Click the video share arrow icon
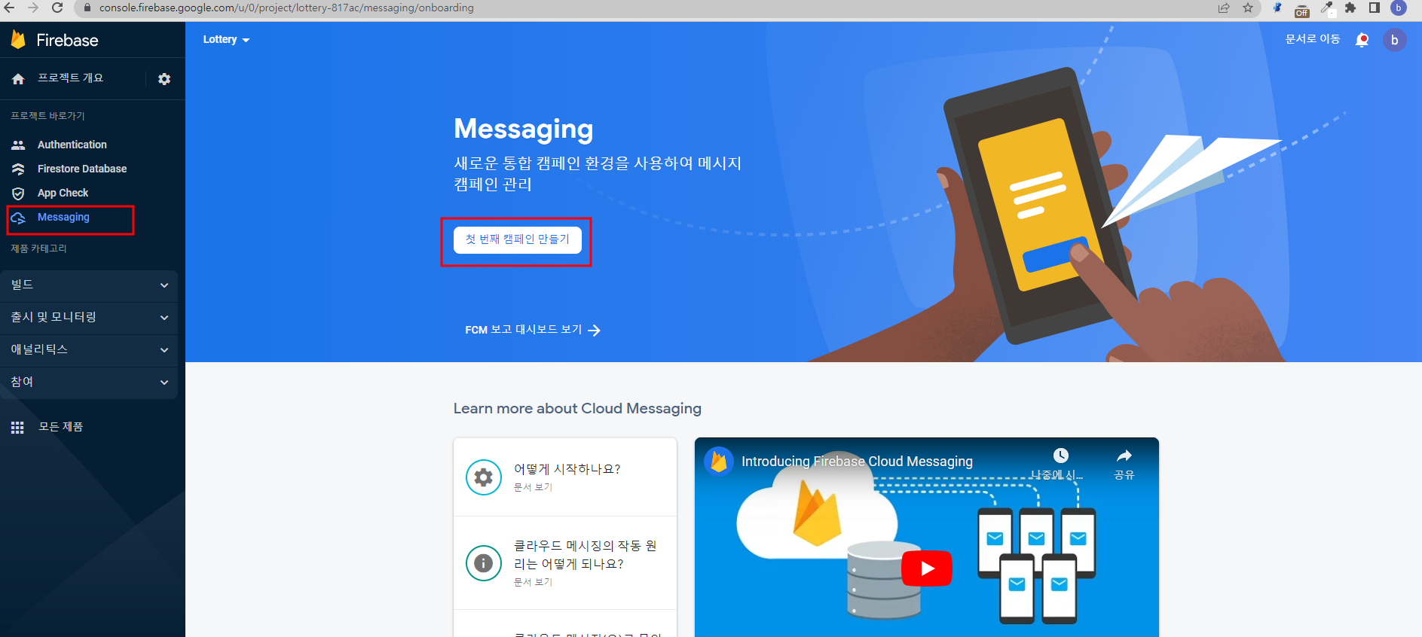The height and width of the screenshot is (637, 1422). coord(1124,456)
